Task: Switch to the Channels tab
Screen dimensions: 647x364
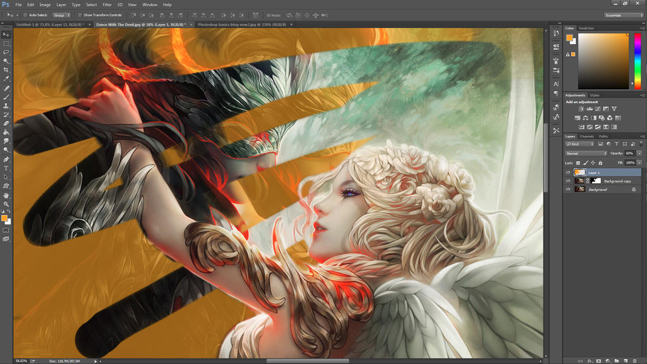Action: coord(587,136)
